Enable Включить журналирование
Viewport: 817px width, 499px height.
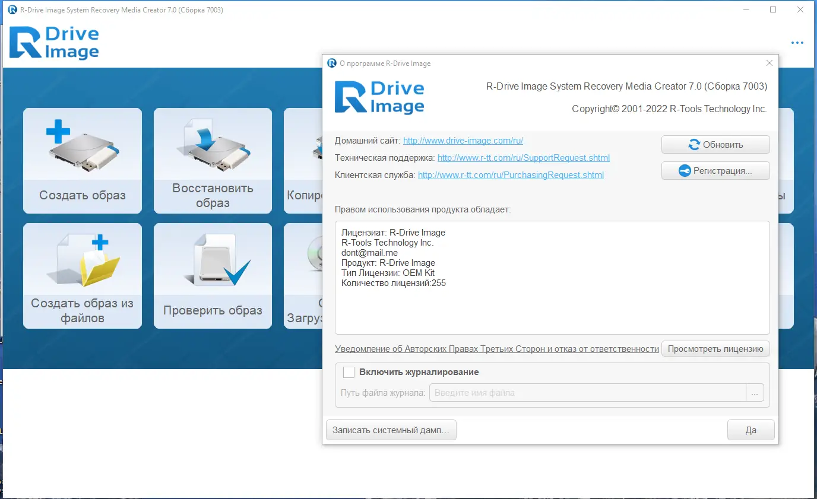[349, 372]
